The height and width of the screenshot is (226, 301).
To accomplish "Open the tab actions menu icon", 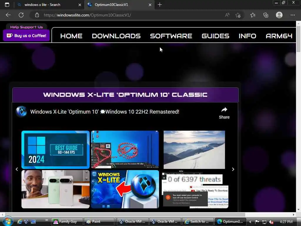I will (7, 5).
